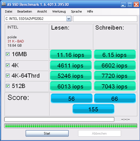Select the C: INTEL SSDSA2VP020G2 combo box

click(x=38, y=19)
